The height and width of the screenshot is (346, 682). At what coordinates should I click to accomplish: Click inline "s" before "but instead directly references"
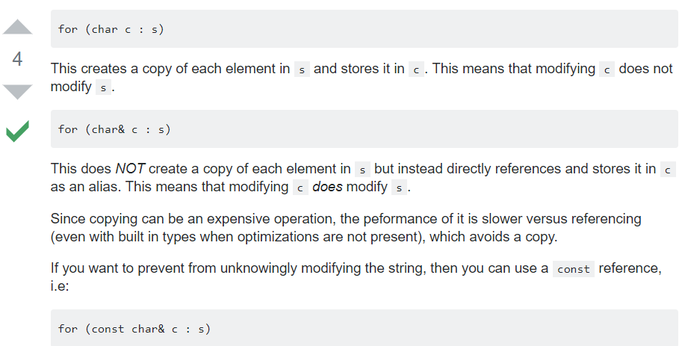point(362,170)
